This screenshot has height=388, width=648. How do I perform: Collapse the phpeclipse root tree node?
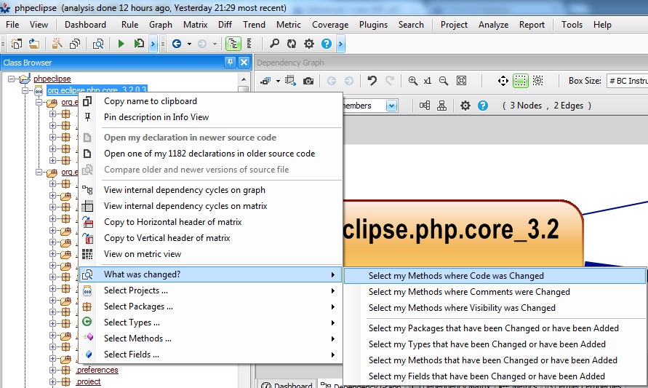(12, 79)
